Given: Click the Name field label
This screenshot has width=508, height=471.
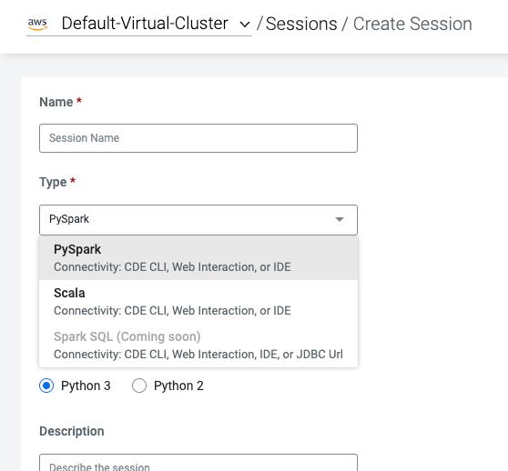Looking at the screenshot, I should [56, 102].
